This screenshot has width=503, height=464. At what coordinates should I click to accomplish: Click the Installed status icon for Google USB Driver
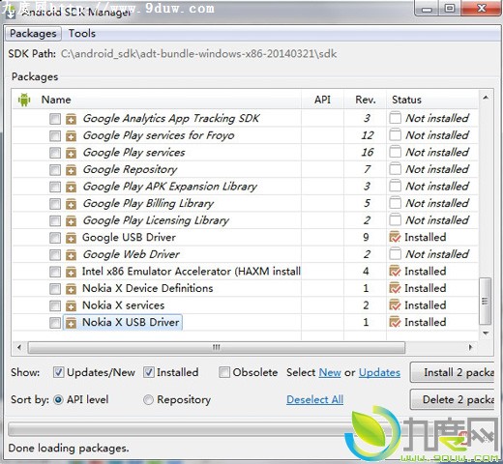[395, 237]
